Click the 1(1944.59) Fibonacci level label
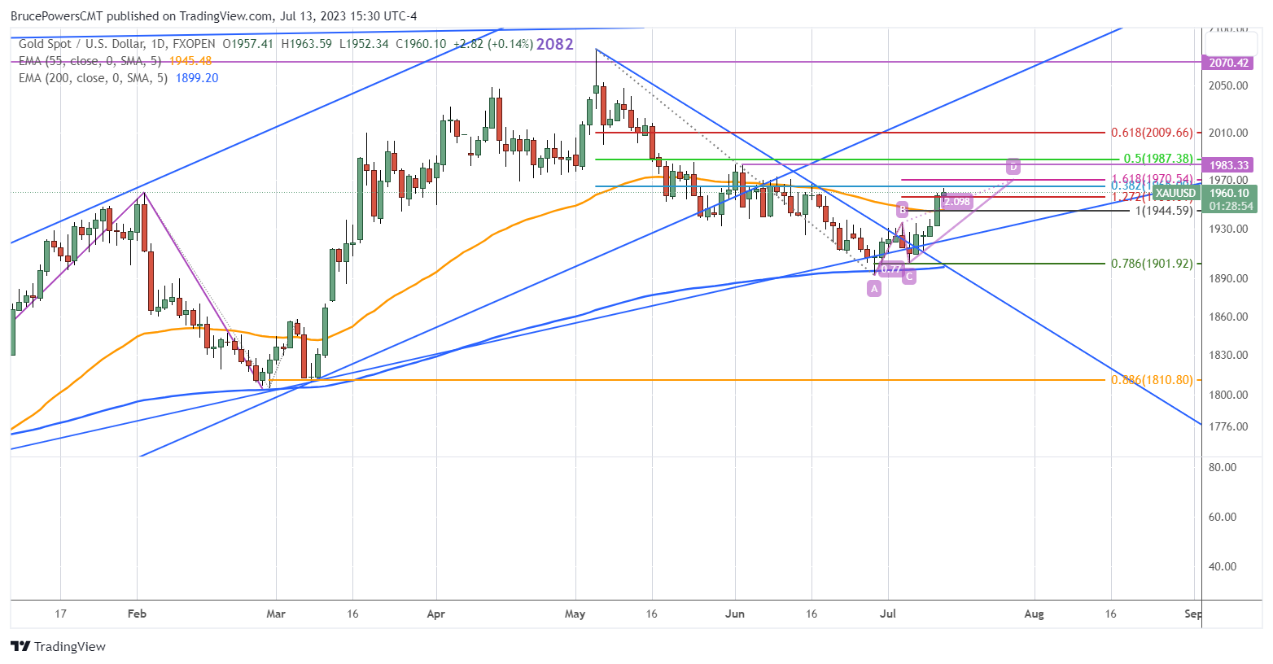The height and width of the screenshot is (664, 1273). [x=1164, y=210]
